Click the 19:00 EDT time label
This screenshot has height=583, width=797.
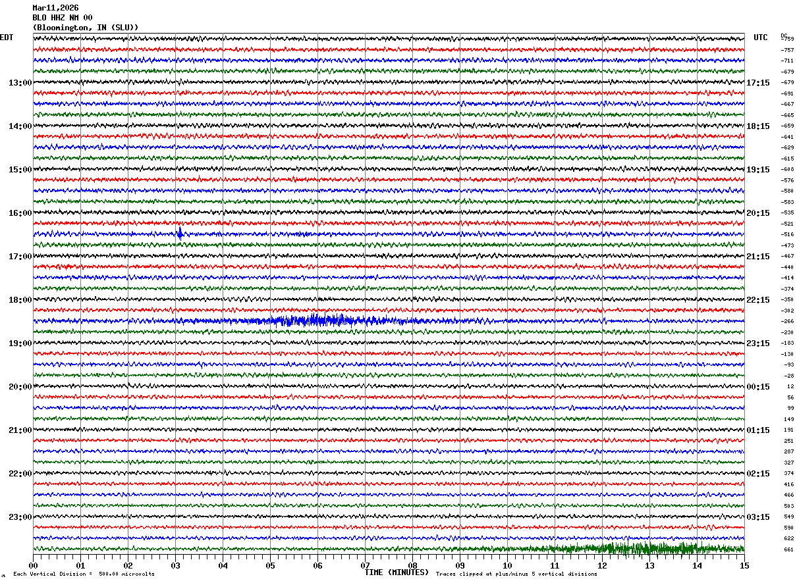coord(20,343)
